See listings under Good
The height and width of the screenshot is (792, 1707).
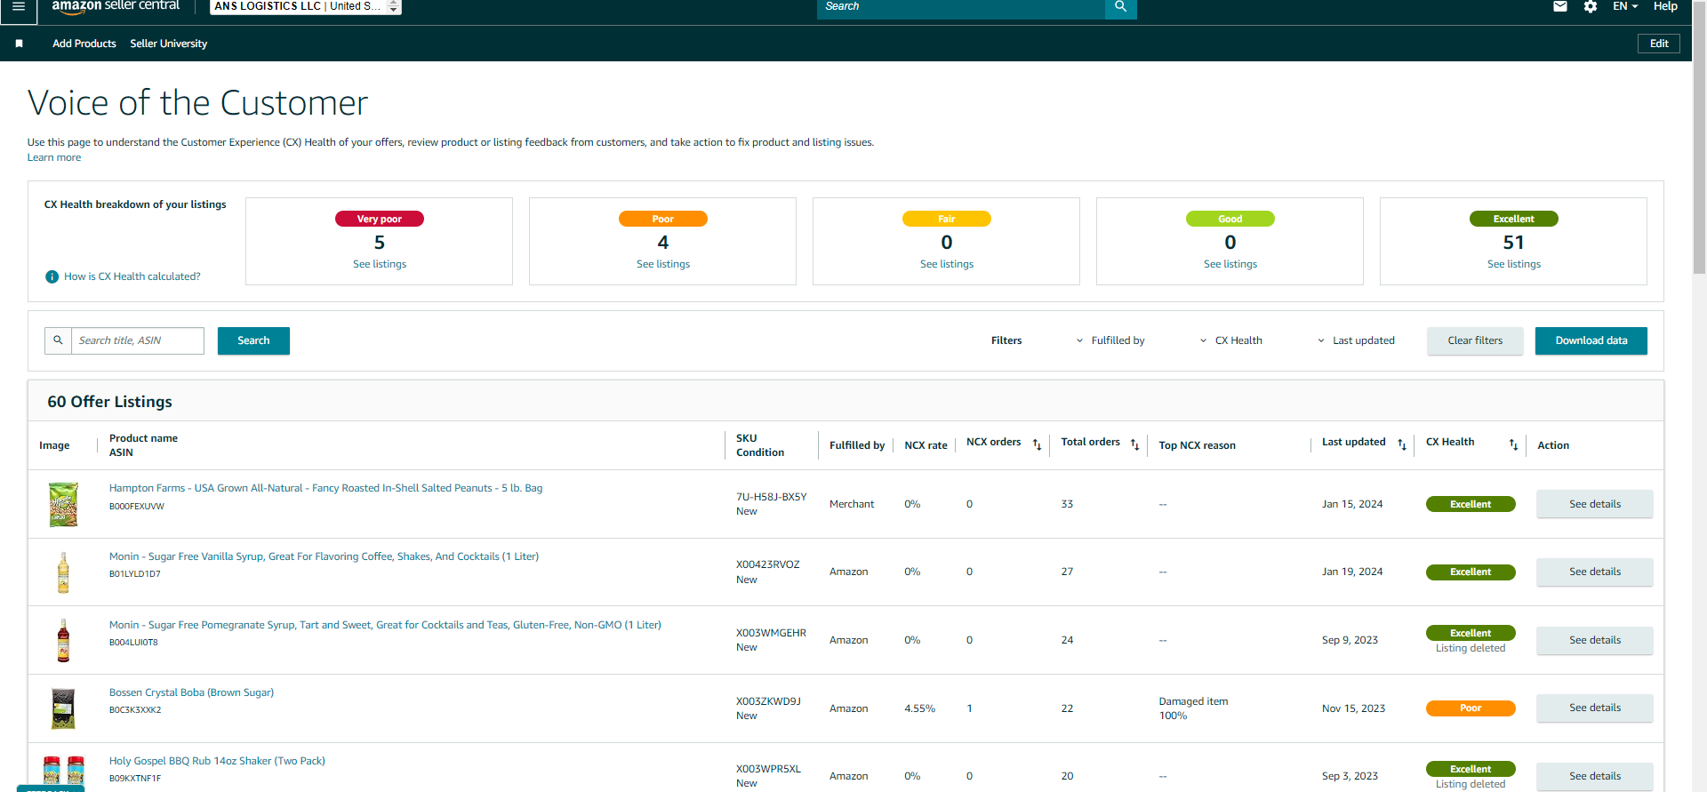[1230, 264]
